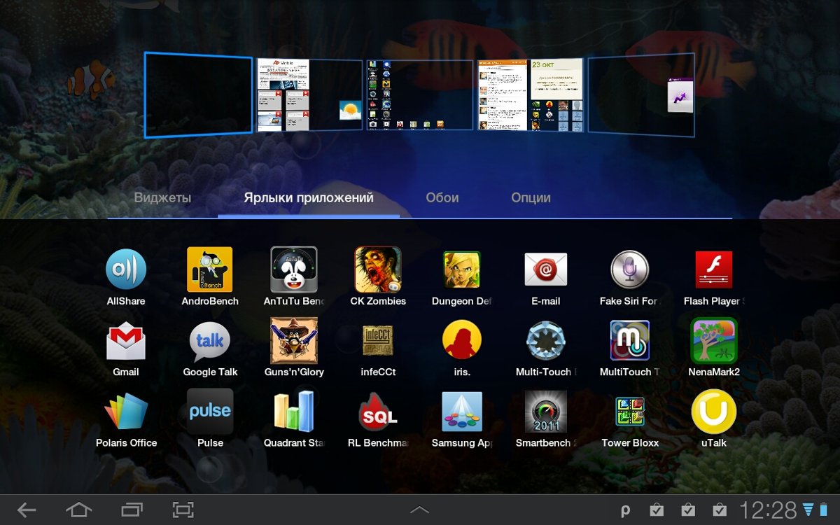The height and width of the screenshot is (525, 840).
Task: Launch the Tower Bloxx game icon
Action: point(630,412)
